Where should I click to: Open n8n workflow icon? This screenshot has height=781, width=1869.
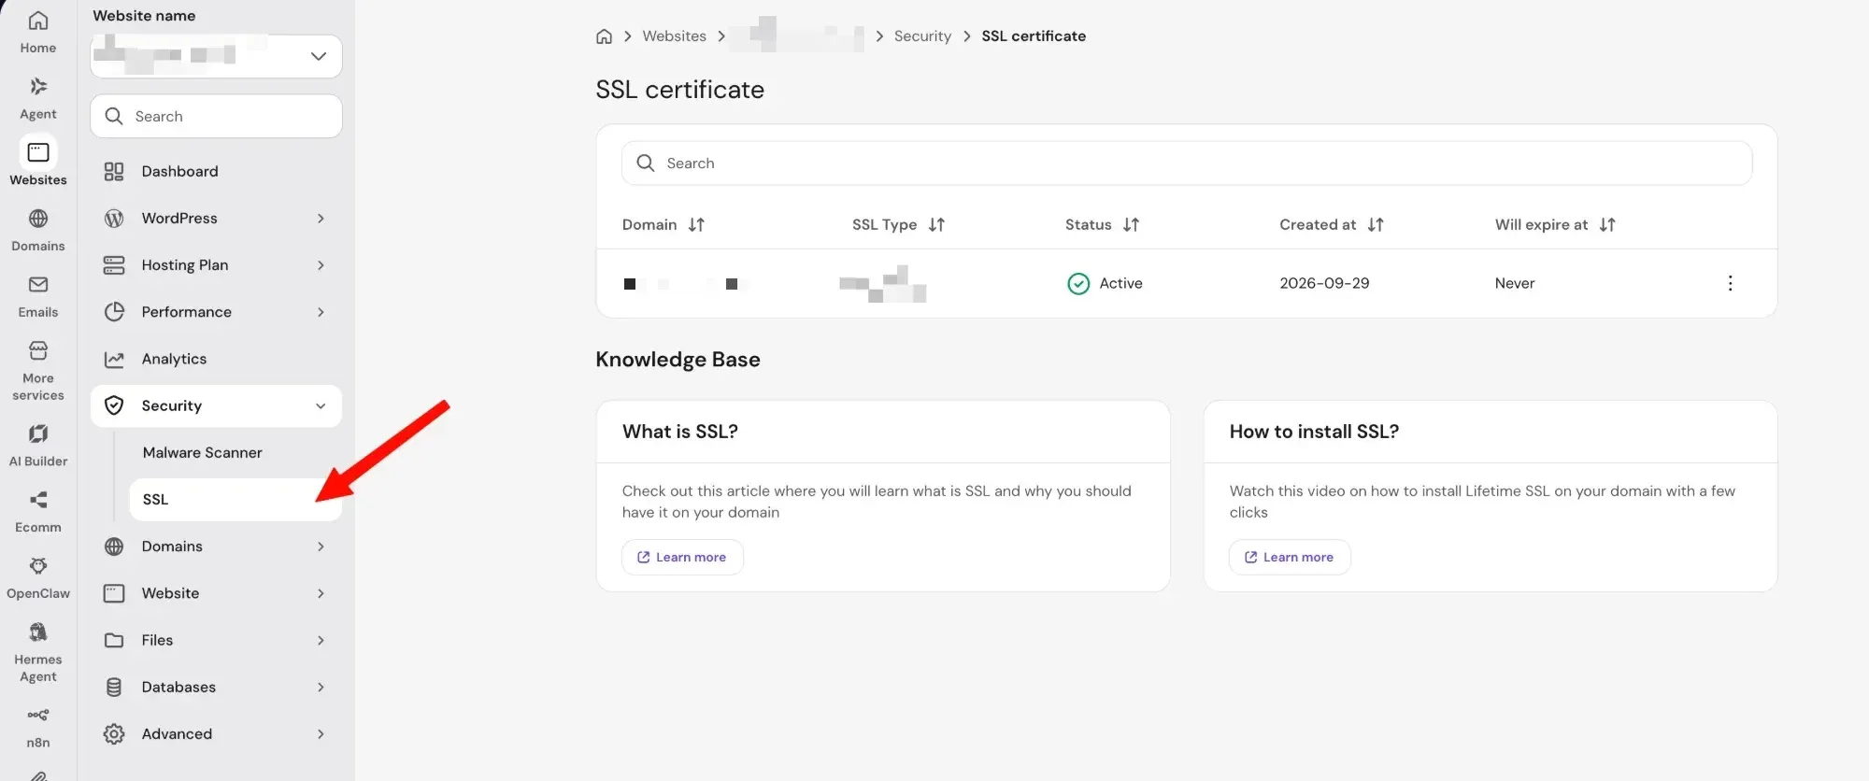[38, 716]
